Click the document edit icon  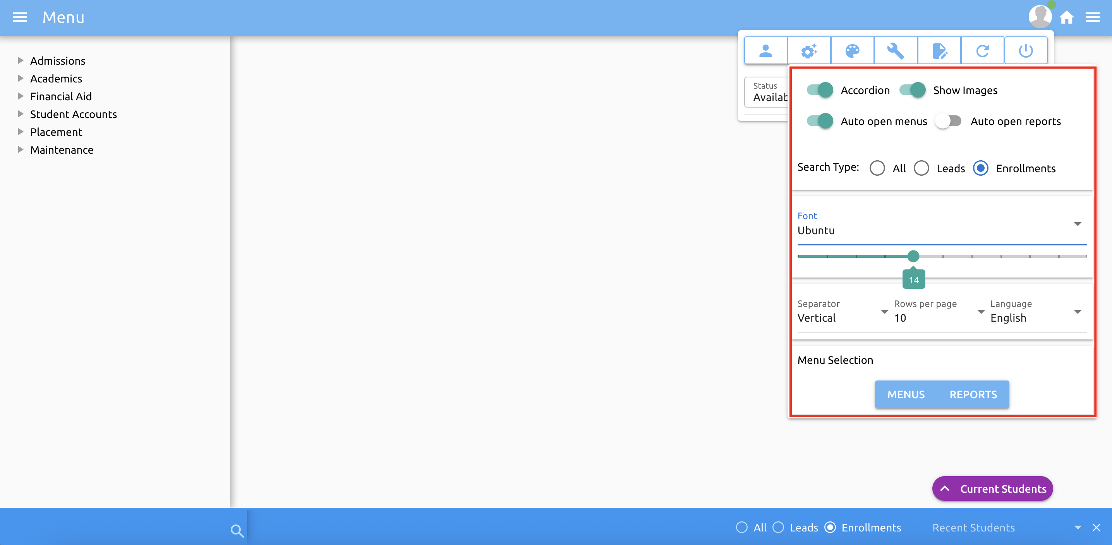[x=939, y=51]
